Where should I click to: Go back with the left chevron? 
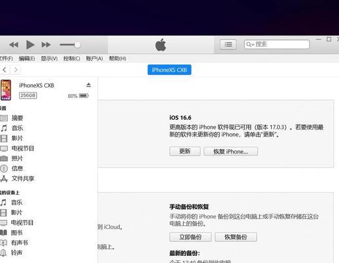(5, 70)
